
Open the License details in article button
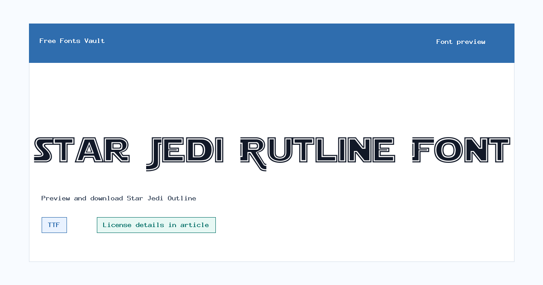click(156, 225)
